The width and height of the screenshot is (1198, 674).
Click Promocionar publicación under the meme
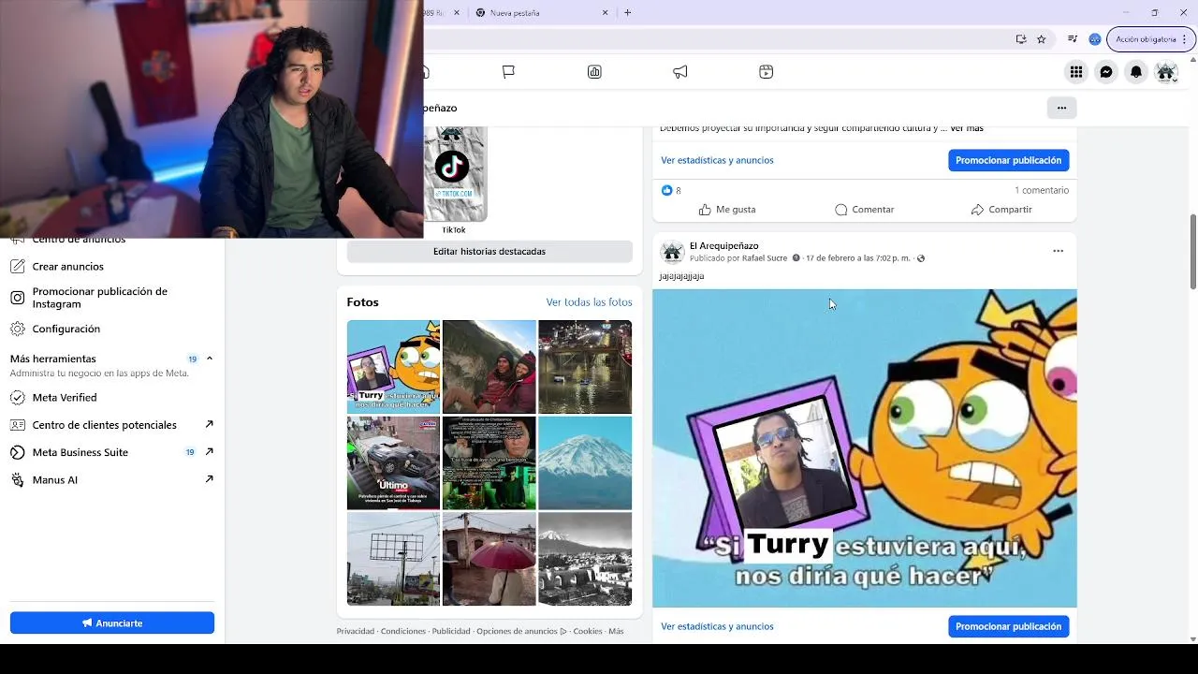click(1008, 626)
